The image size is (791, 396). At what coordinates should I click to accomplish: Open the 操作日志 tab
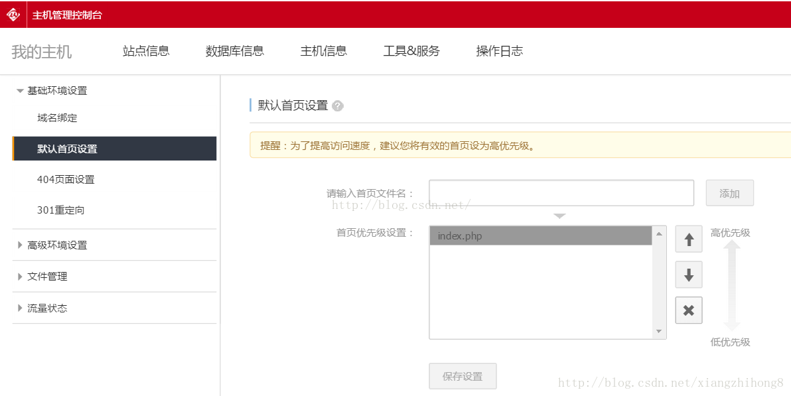(500, 51)
